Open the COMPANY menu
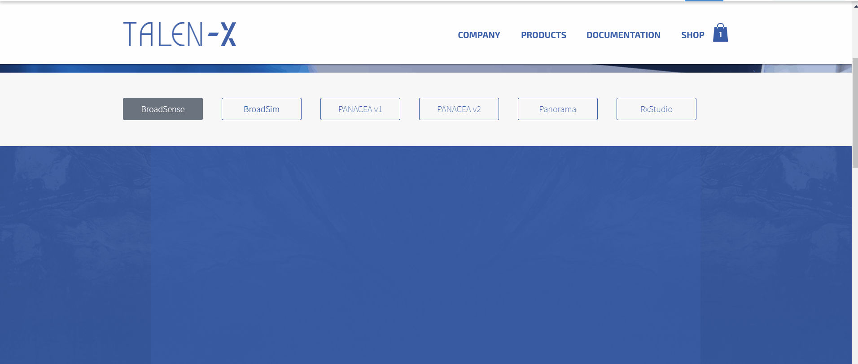Screen dimensions: 858x364 click(x=479, y=35)
